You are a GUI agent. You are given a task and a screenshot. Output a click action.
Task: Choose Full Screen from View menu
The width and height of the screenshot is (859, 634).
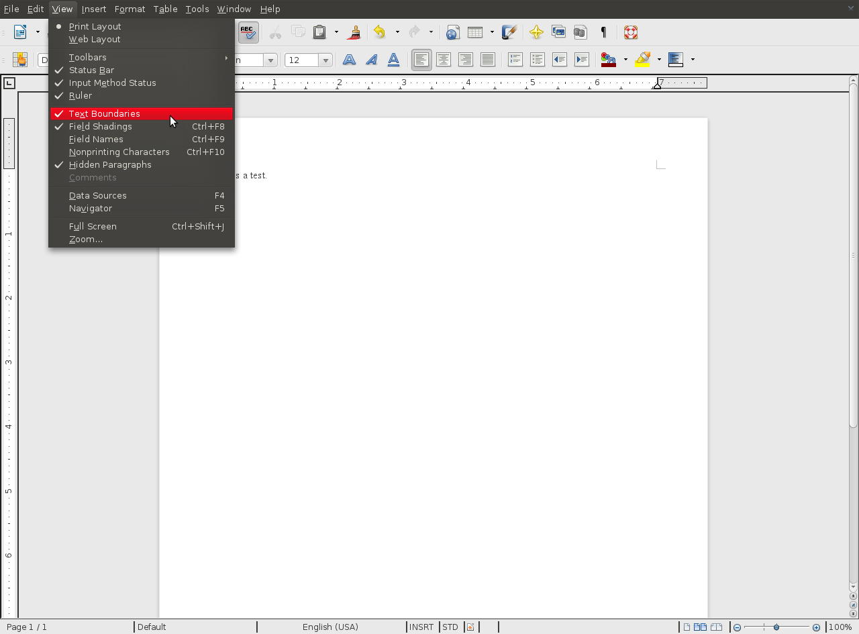pos(93,227)
